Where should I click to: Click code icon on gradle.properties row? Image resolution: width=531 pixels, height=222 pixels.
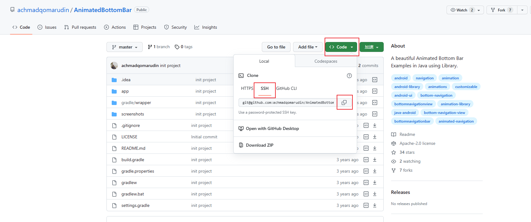click(366, 171)
